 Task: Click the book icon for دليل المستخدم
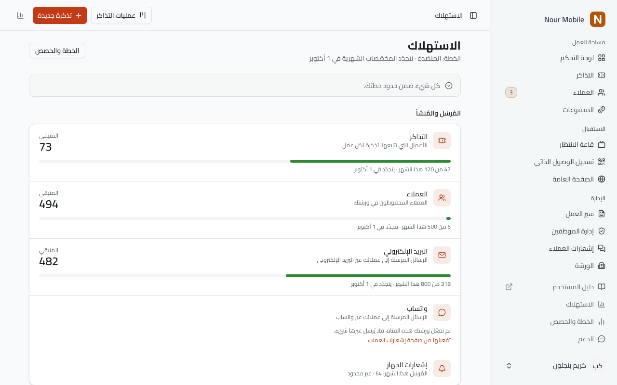[602, 287]
